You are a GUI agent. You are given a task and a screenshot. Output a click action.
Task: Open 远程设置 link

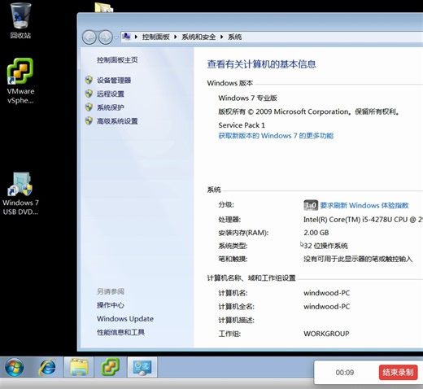pyautogui.click(x=111, y=94)
